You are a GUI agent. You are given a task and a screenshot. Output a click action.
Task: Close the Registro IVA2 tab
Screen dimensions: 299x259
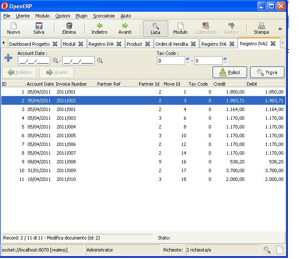pyautogui.click(x=273, y=44)
